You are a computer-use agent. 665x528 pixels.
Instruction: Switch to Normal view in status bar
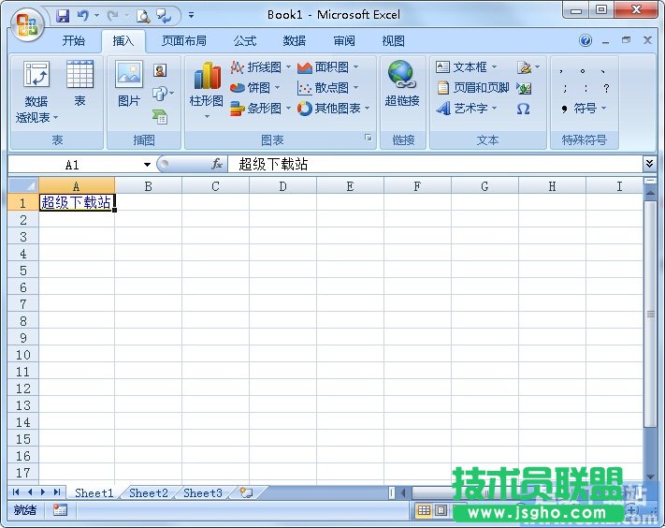pyautogui.click(x=424, y=510)
